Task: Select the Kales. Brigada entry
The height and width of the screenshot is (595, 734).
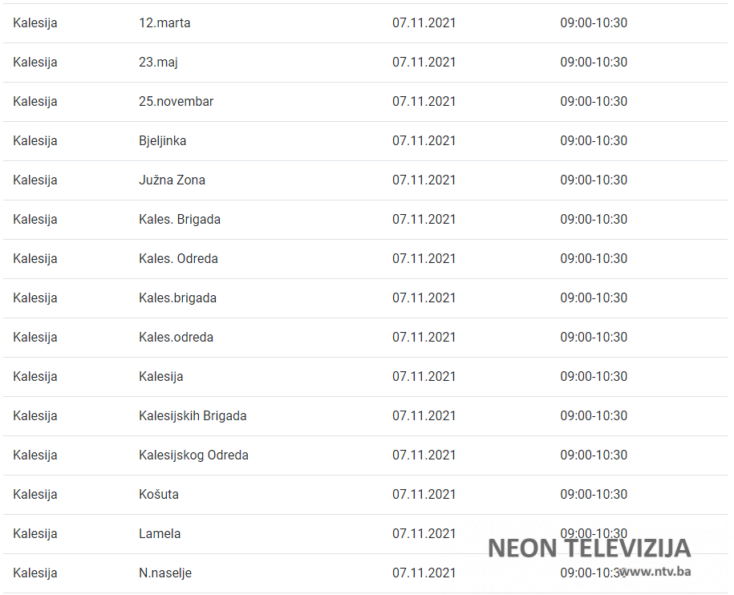Action: [179, 220]
